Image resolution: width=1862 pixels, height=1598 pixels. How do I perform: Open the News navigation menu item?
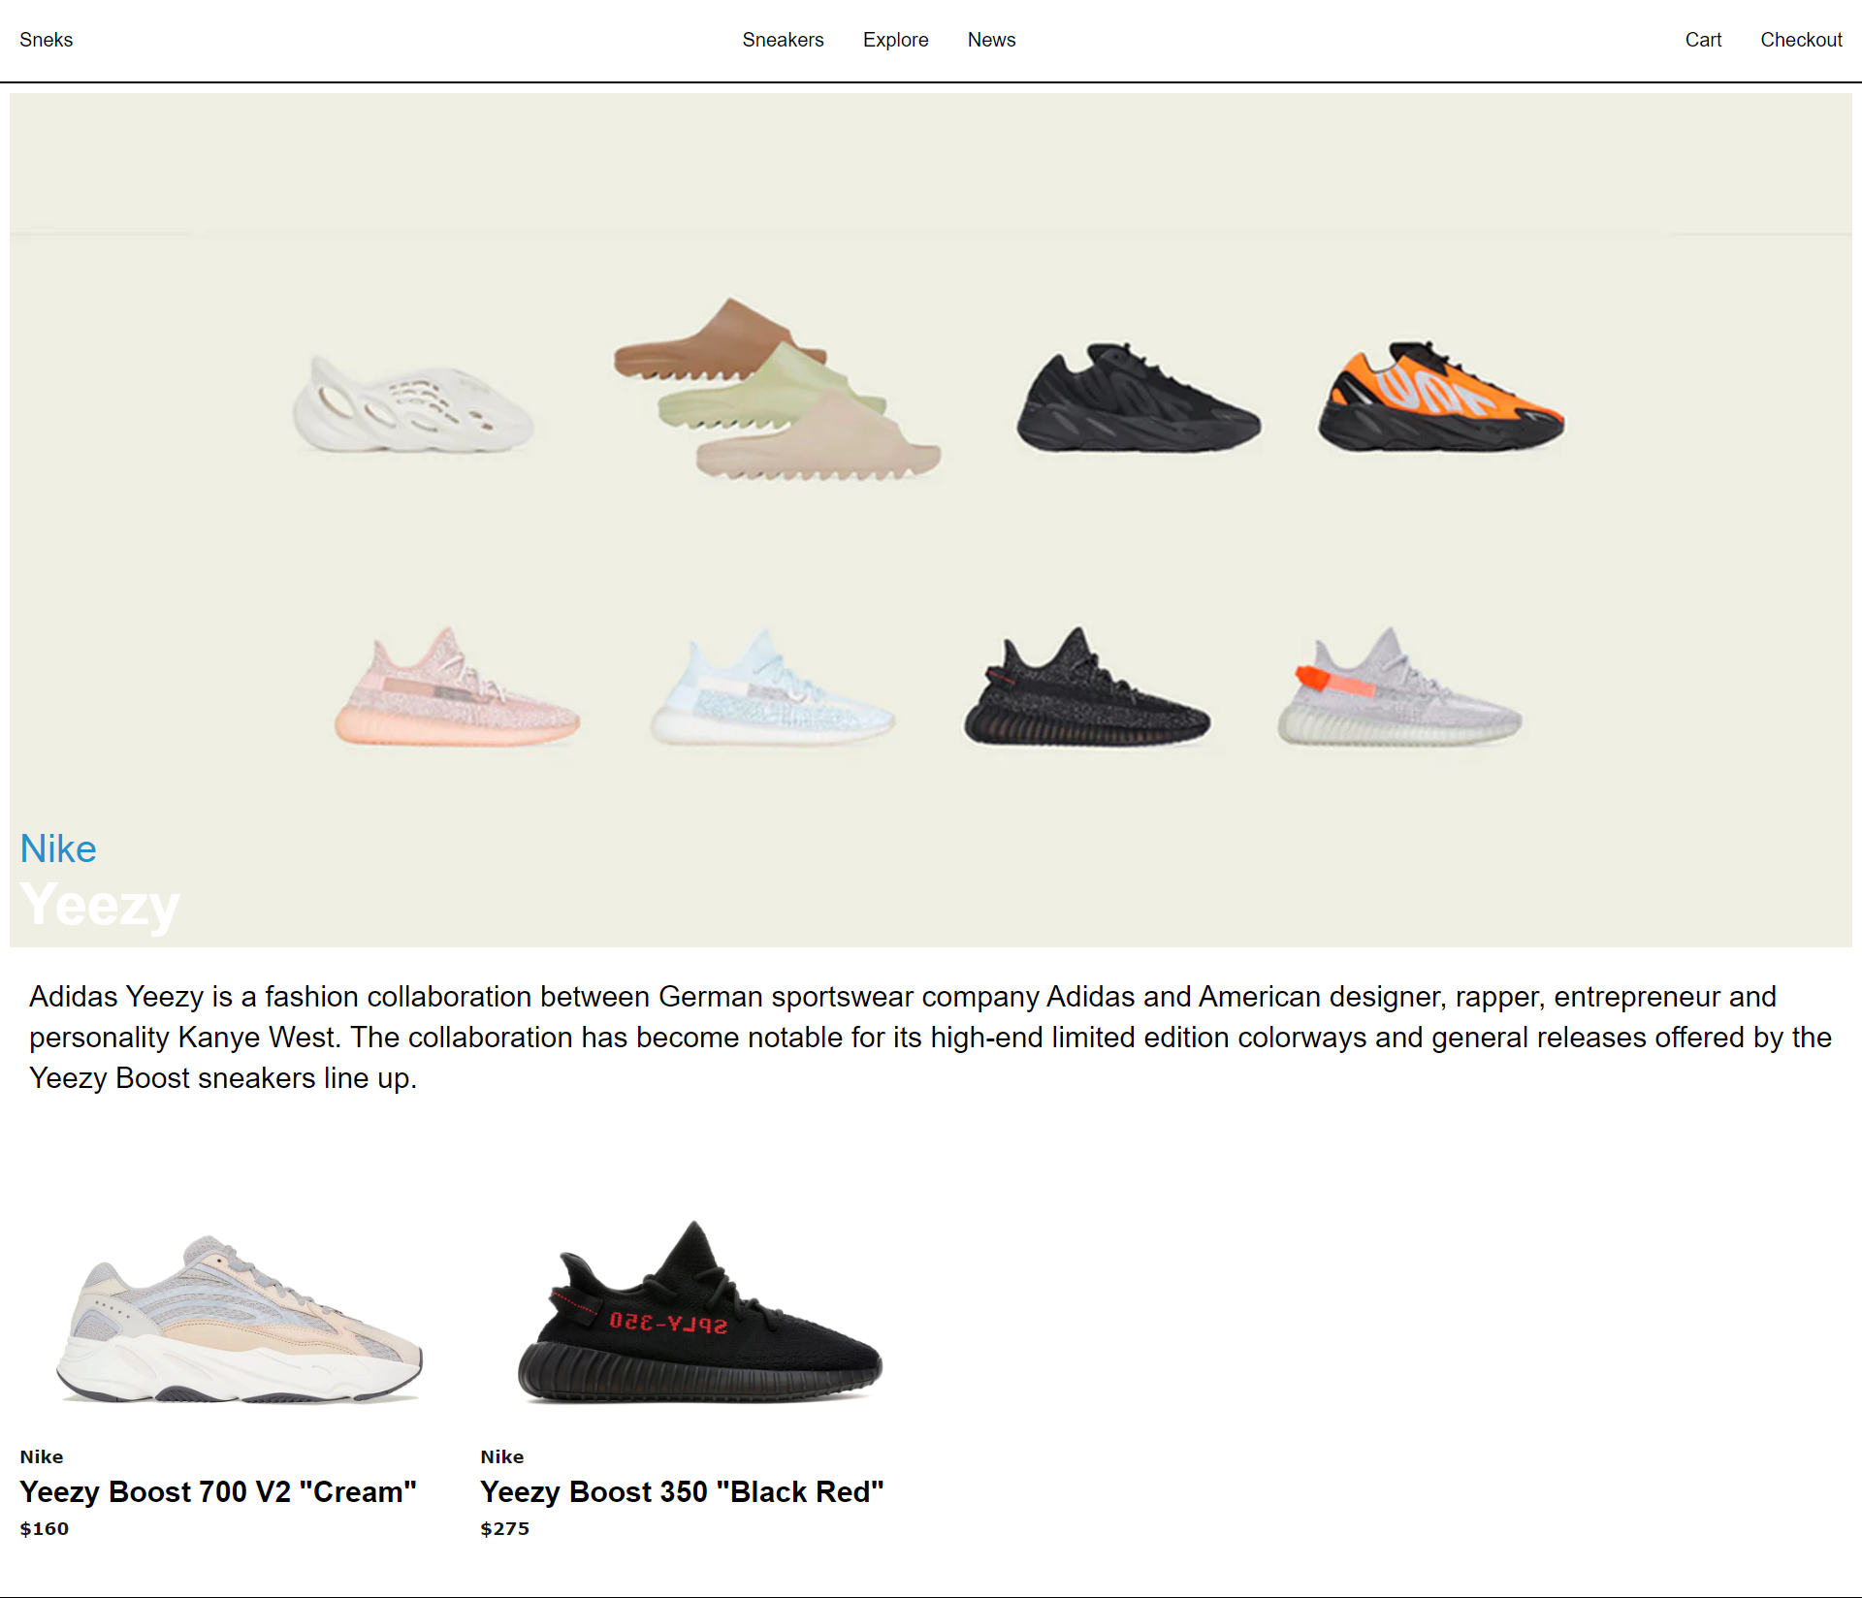tap(991, 40)
